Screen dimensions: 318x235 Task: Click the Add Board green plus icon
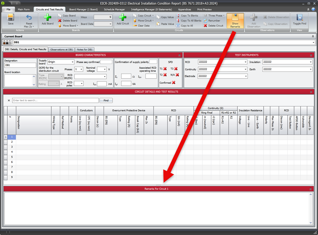[x=47, y=17]
